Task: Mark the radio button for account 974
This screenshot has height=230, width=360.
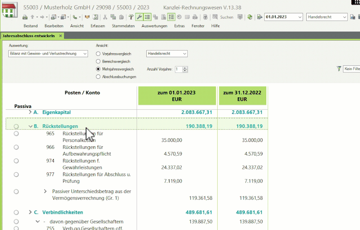Action: (16, 161)
